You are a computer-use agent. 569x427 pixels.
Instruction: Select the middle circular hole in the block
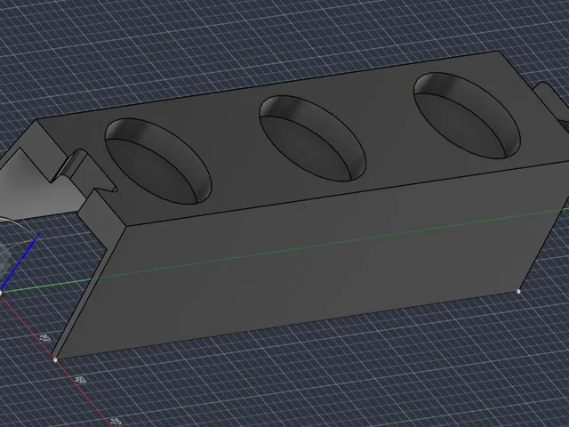tap(312, 139)
